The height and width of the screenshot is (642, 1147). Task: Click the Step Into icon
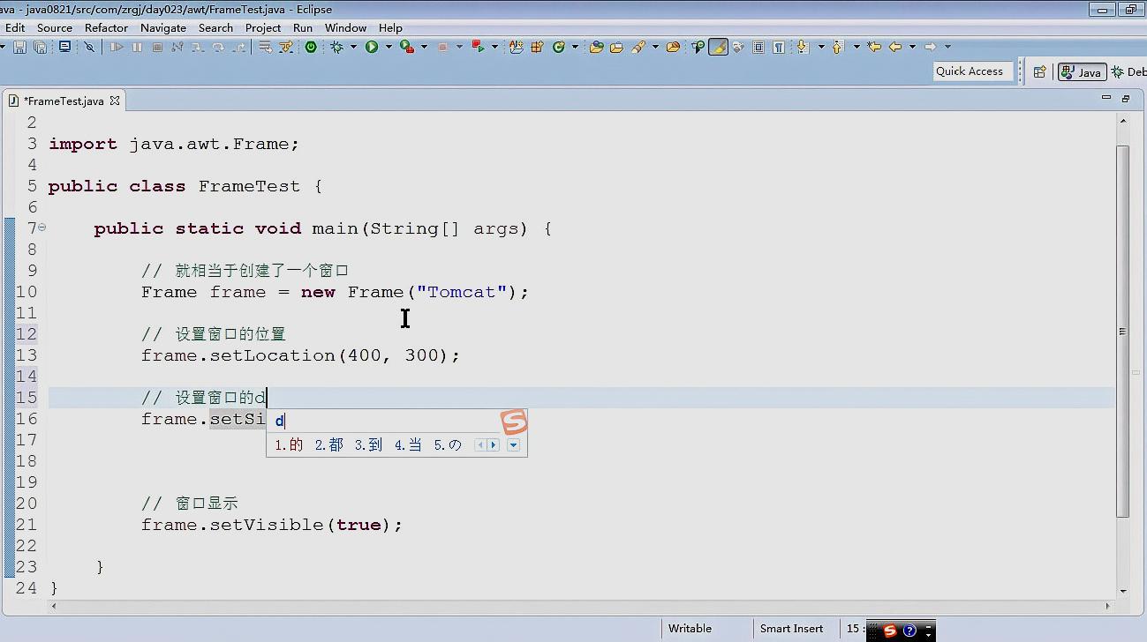pyautogui.click(x=197, y=47)
